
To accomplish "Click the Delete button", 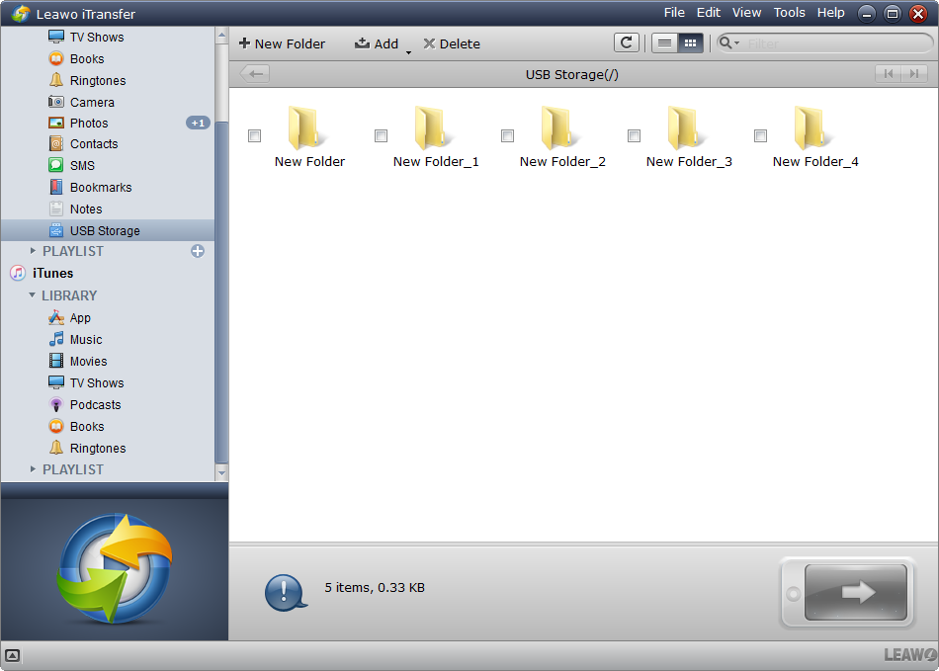I will coord(451,43).
